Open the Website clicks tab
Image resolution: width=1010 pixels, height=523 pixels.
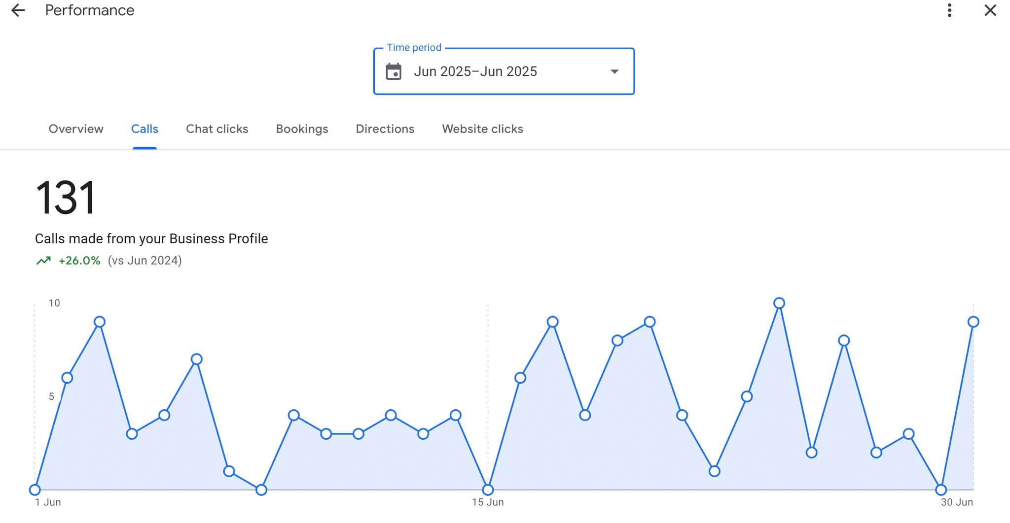(x=482, y=129)
